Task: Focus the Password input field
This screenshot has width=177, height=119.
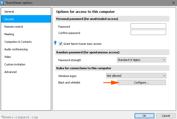Action: pos(148,26)
